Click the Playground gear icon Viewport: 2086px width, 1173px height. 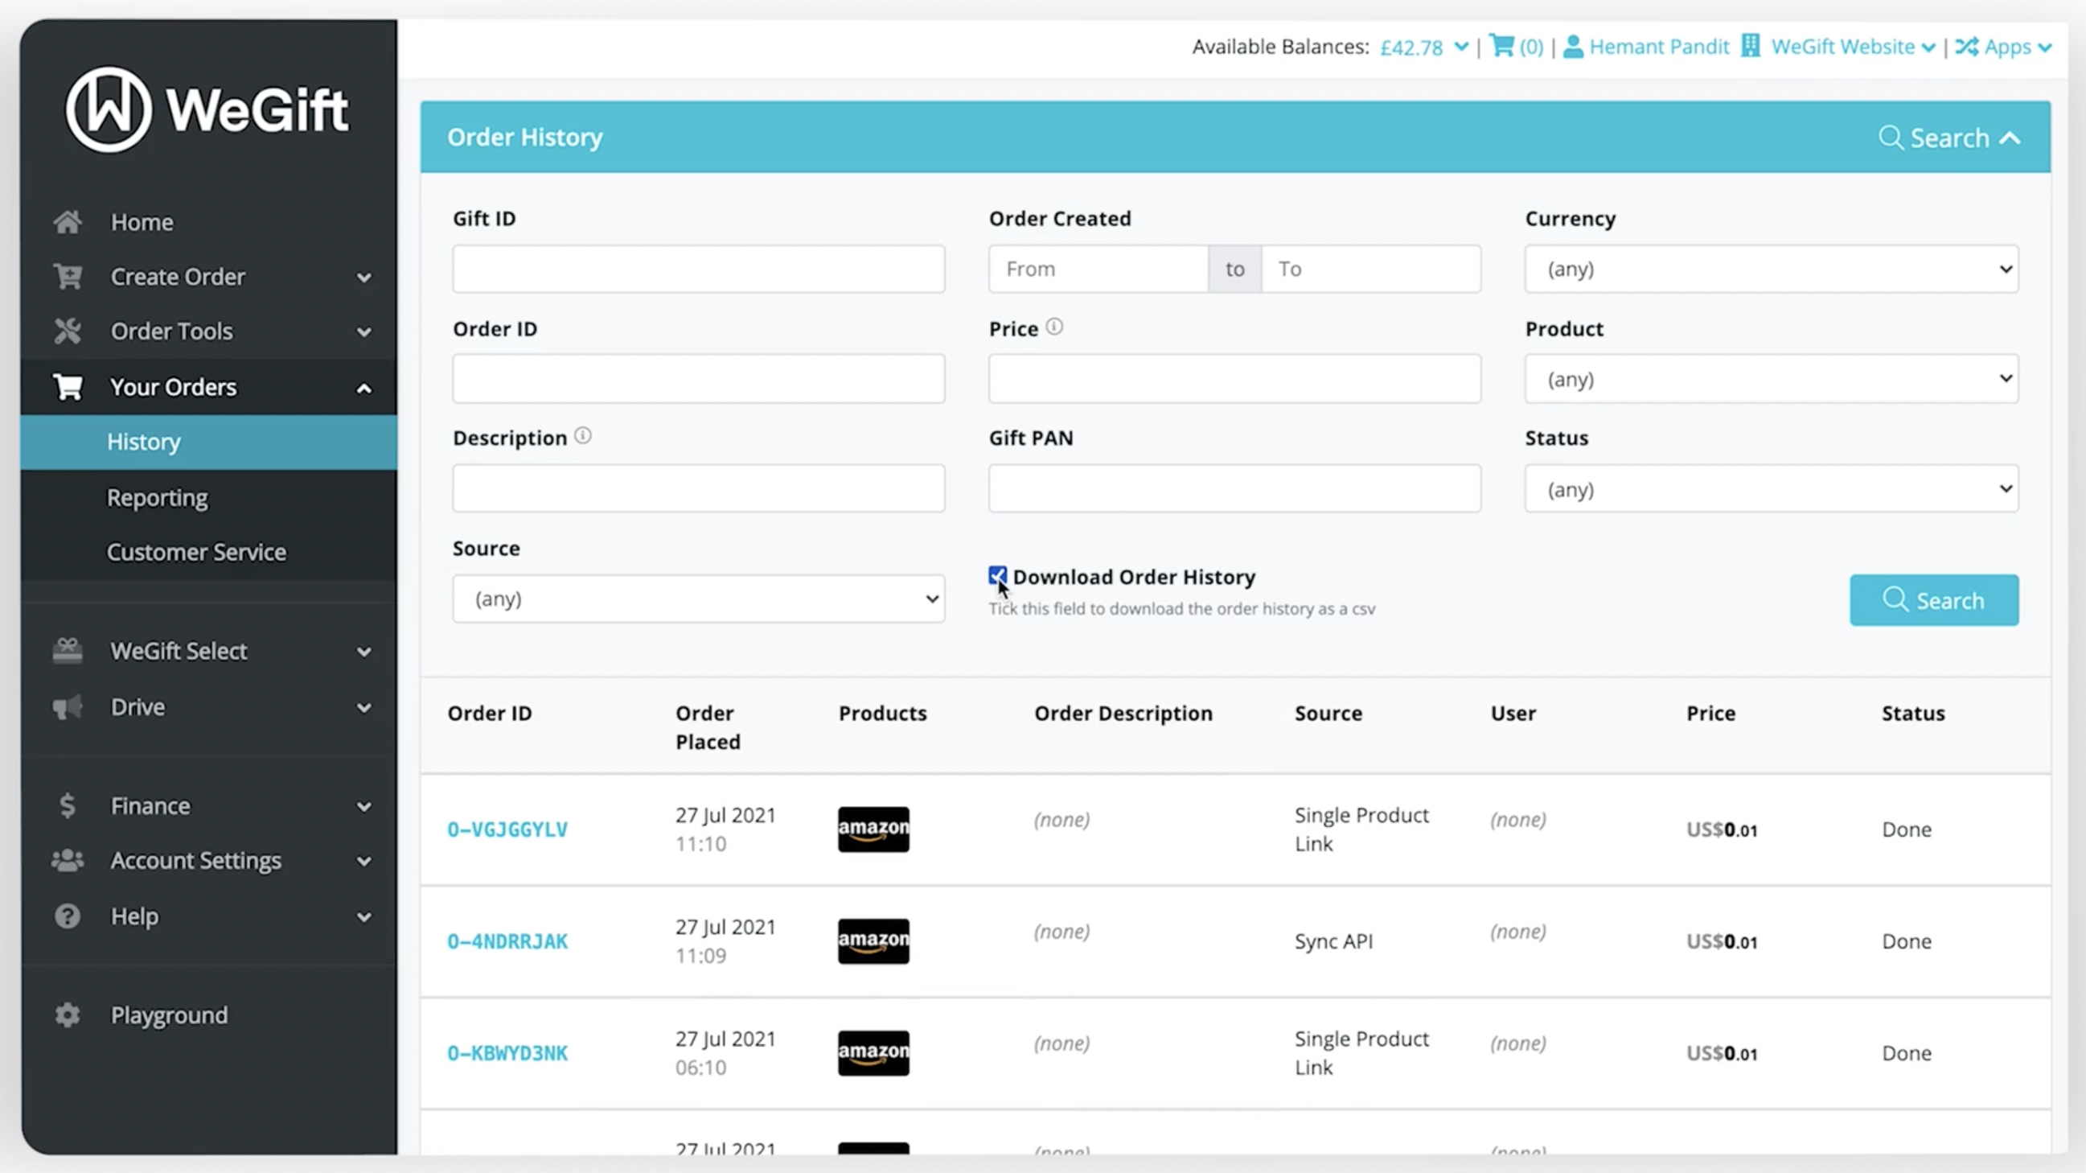pos(68,1015)
